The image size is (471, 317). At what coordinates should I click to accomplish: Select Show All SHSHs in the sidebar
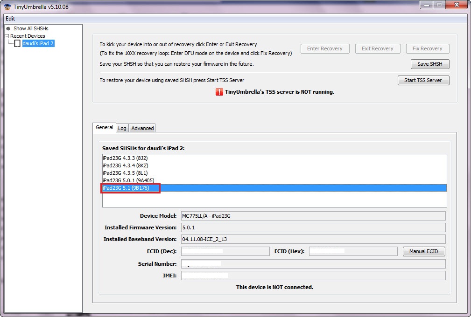31,28
